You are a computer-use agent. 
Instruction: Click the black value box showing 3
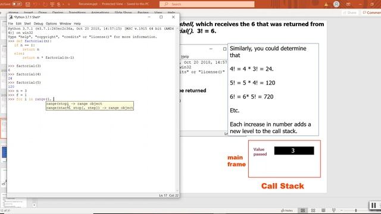294,150
